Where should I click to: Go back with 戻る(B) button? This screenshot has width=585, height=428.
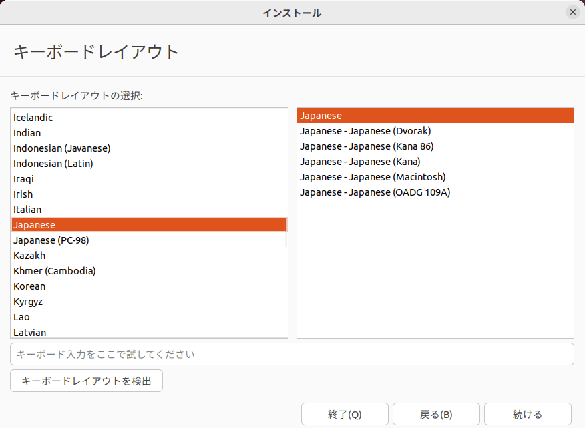(x=436, y=414)
